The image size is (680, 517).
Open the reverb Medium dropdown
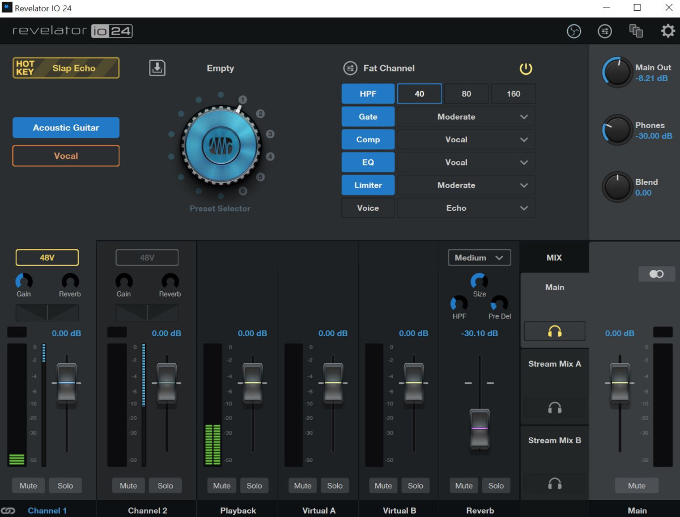click(479, 257)
